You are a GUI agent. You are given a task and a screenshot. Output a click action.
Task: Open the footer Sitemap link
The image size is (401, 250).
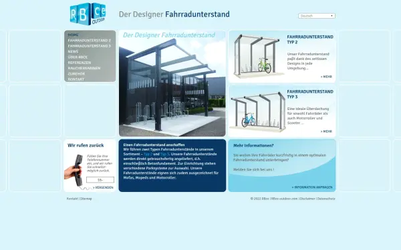[x=86, y=199]
